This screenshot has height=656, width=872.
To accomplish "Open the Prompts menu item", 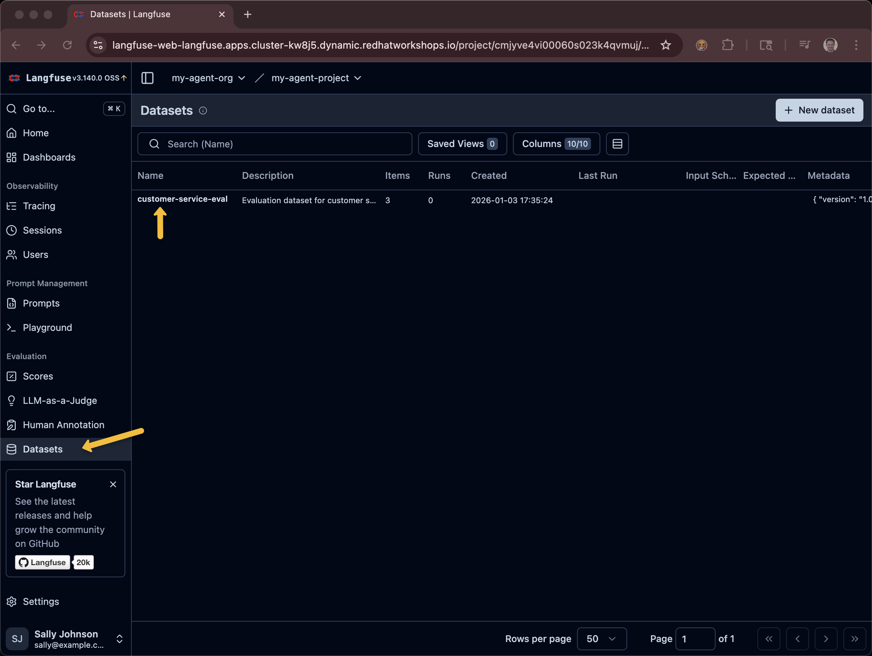I will coord(41,303).
